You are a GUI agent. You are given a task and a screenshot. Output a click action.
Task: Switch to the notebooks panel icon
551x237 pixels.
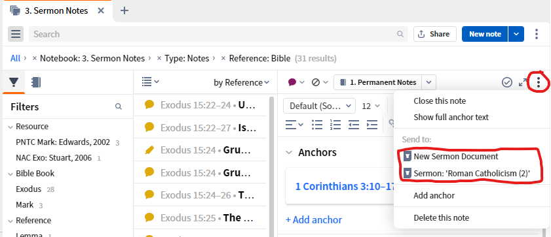[x=36, y=82]
